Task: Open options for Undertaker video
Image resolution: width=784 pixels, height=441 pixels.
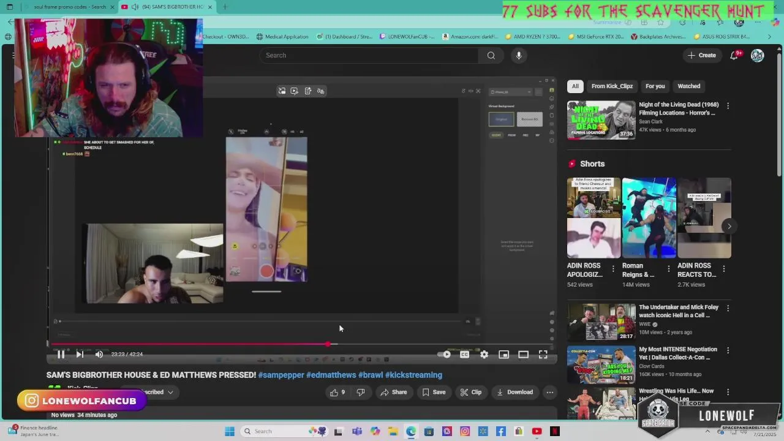Action: (728, 308)
